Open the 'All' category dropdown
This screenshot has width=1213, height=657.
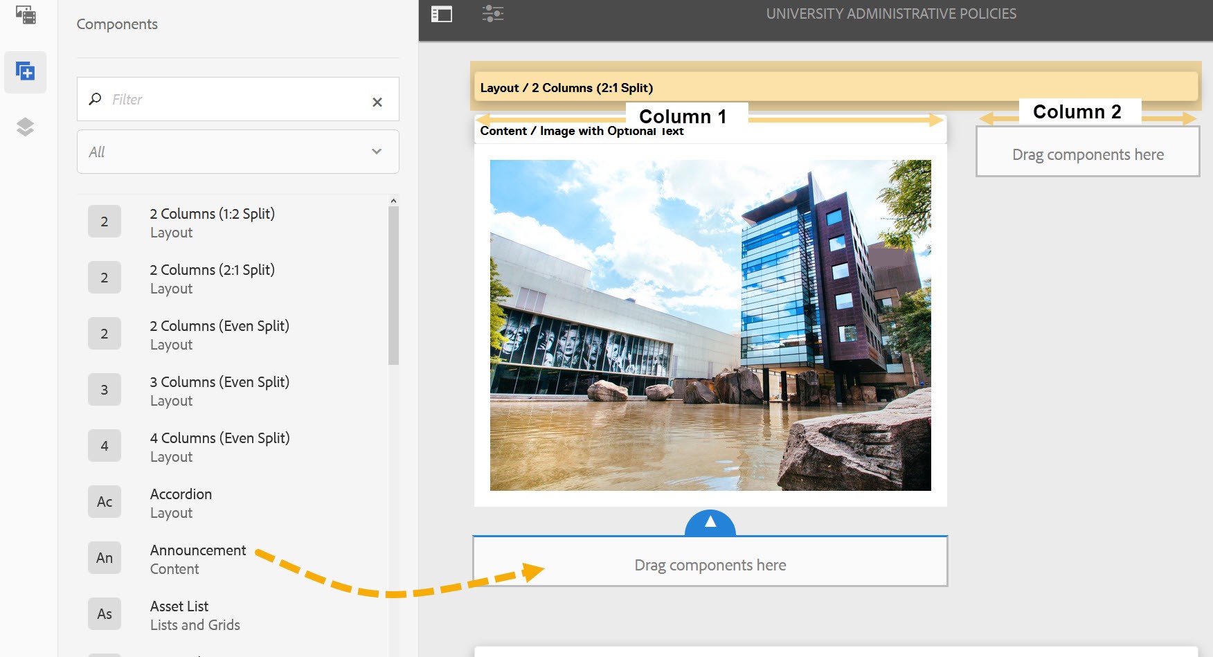[237, 151]
